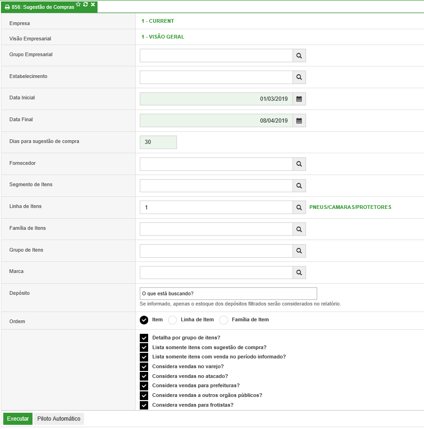Focus the Grupo de Itens input field
This screenshot has height=429, width=424.
point(216,251)
